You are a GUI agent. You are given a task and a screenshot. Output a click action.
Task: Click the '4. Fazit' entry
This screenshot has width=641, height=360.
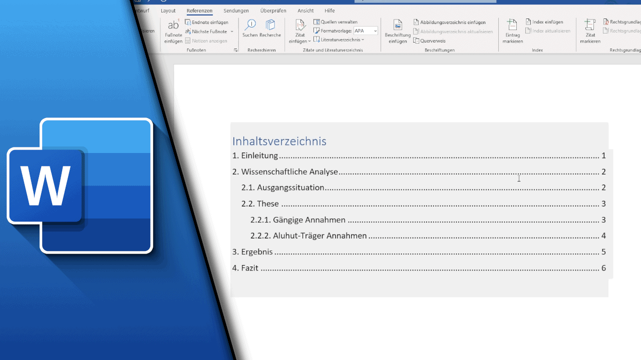(419, 268)
